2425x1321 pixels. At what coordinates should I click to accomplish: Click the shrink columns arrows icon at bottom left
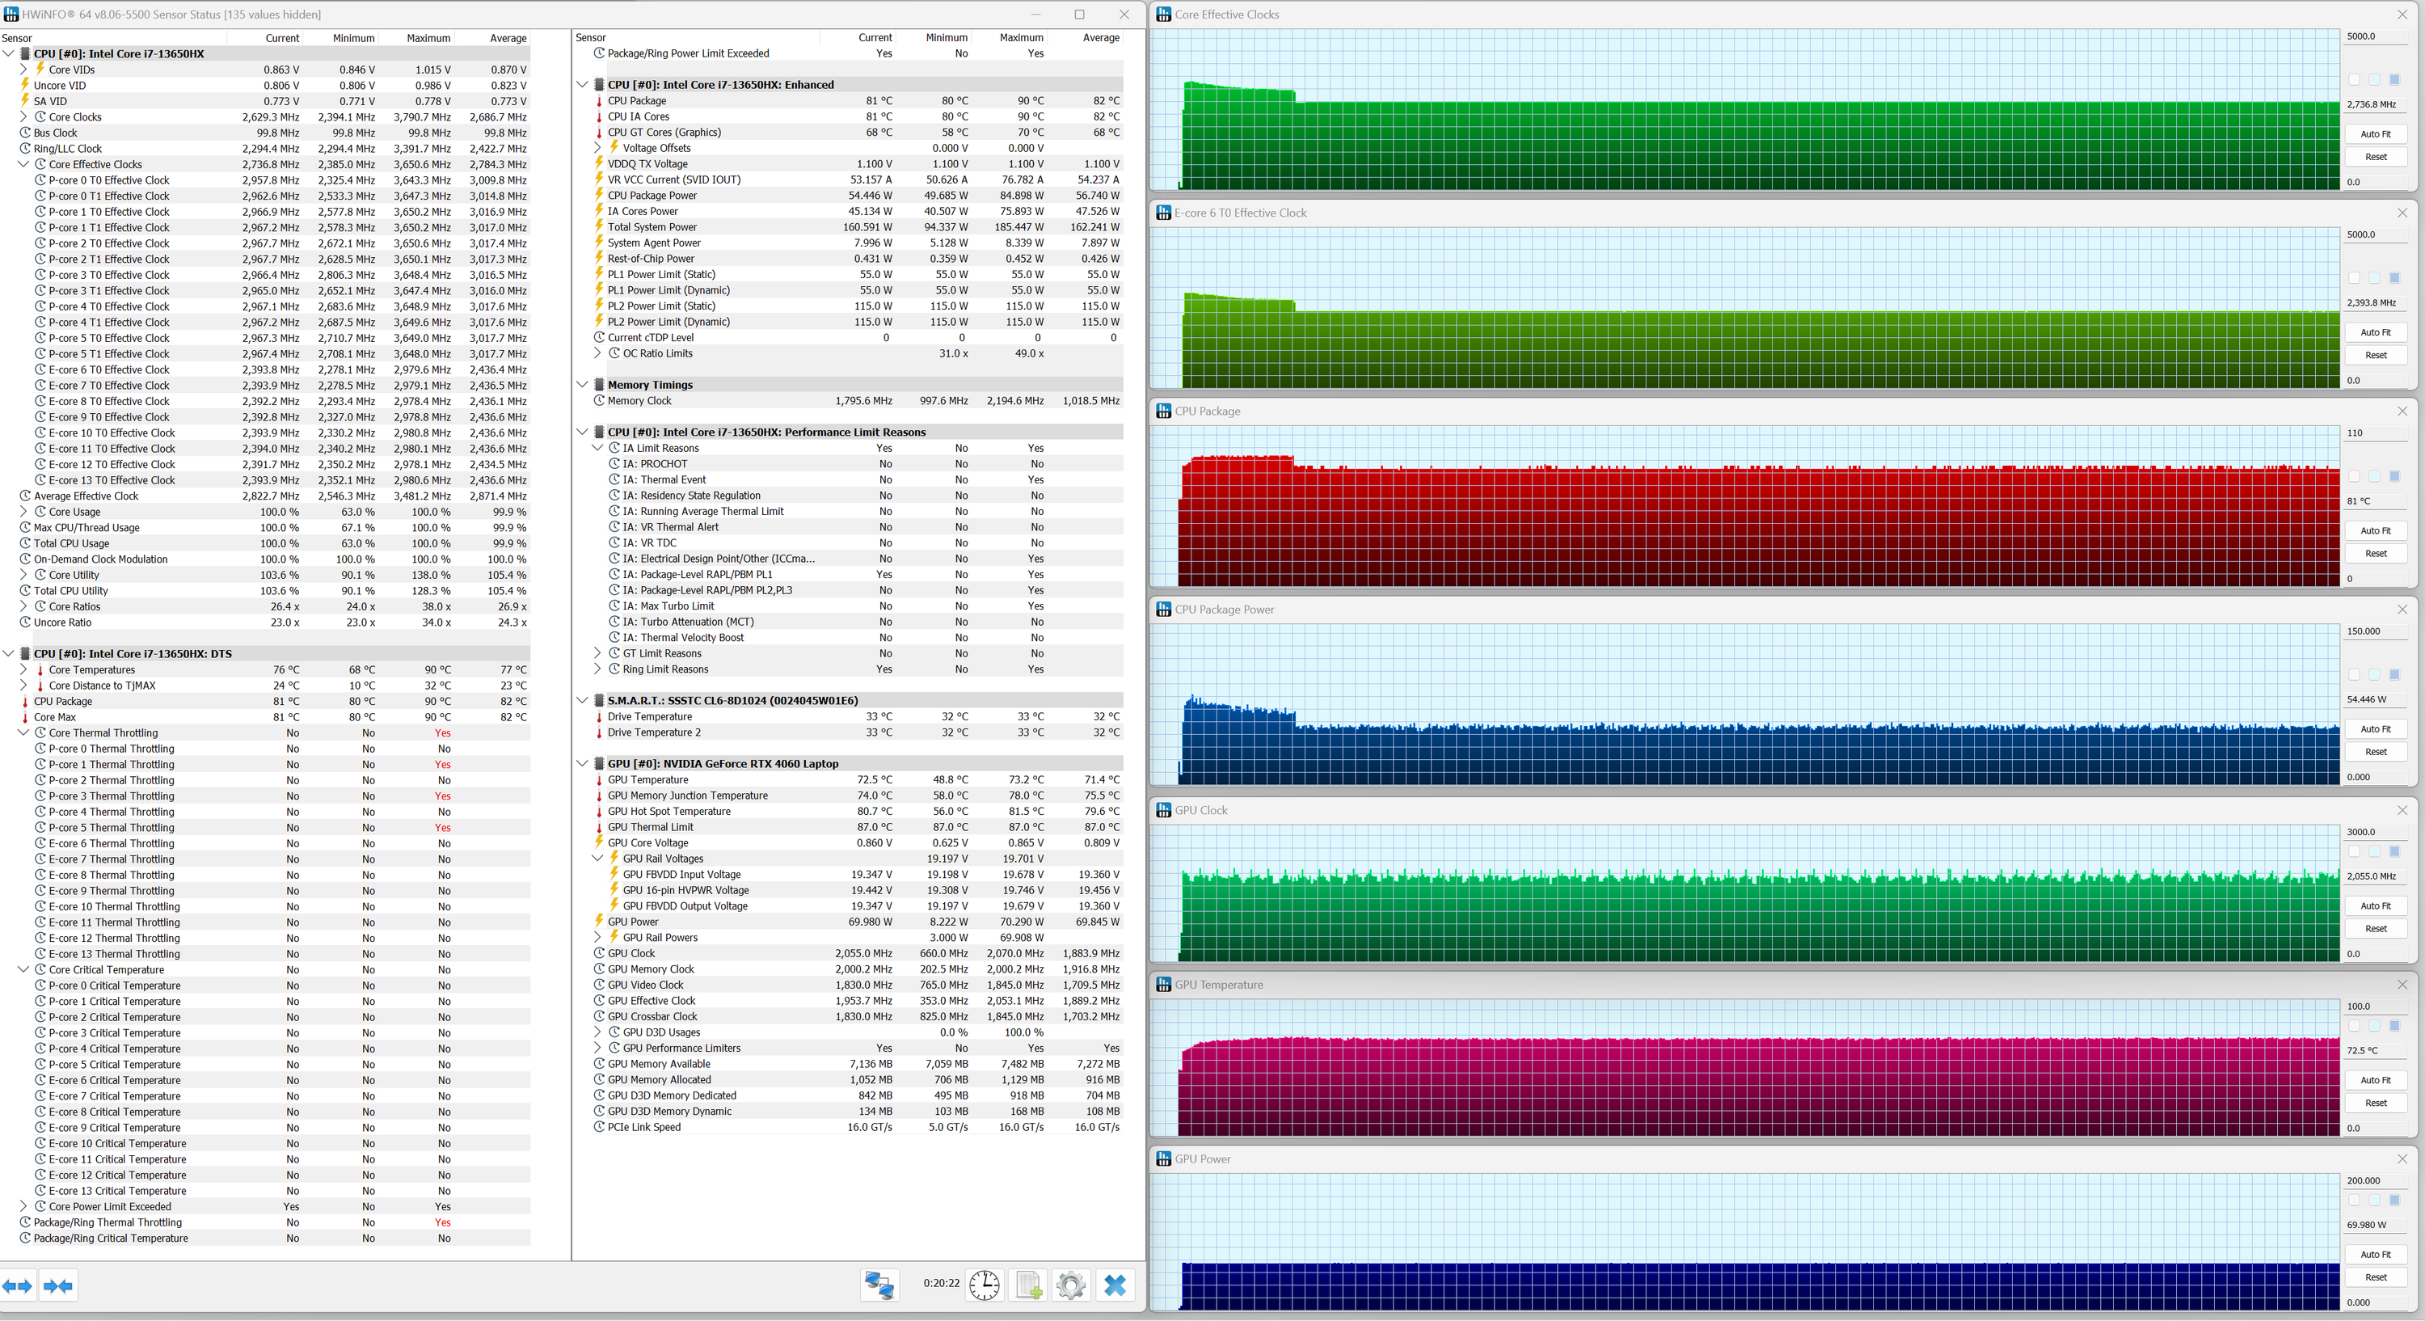coord(57,1285)
